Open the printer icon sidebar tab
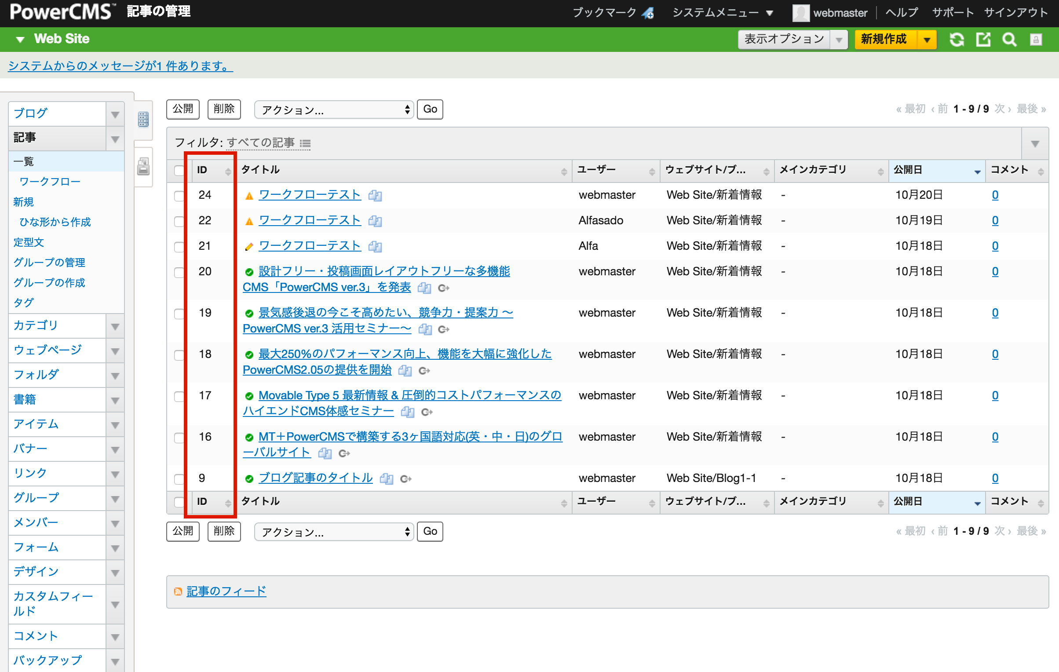 tap(143, 166)
